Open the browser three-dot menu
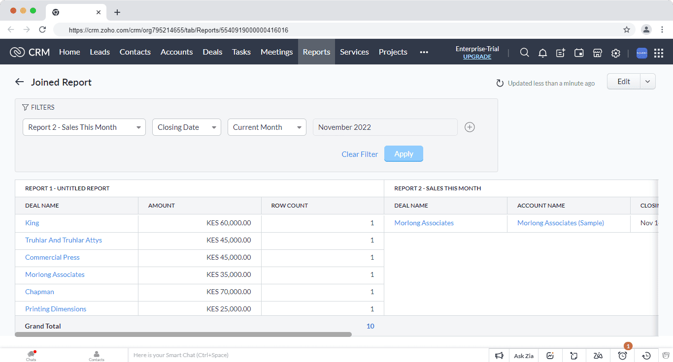The width and height of the screenshot is (673, 362). 662,30
